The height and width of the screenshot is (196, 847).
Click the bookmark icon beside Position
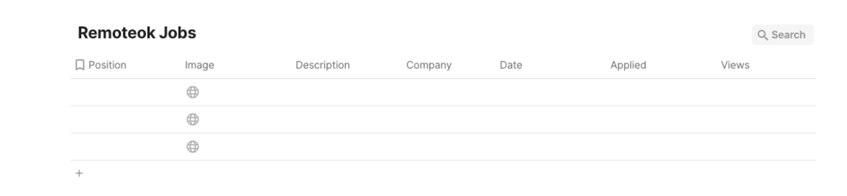pos(80,65)
